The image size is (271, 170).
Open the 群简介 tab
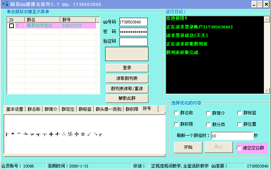pos(51,109)
